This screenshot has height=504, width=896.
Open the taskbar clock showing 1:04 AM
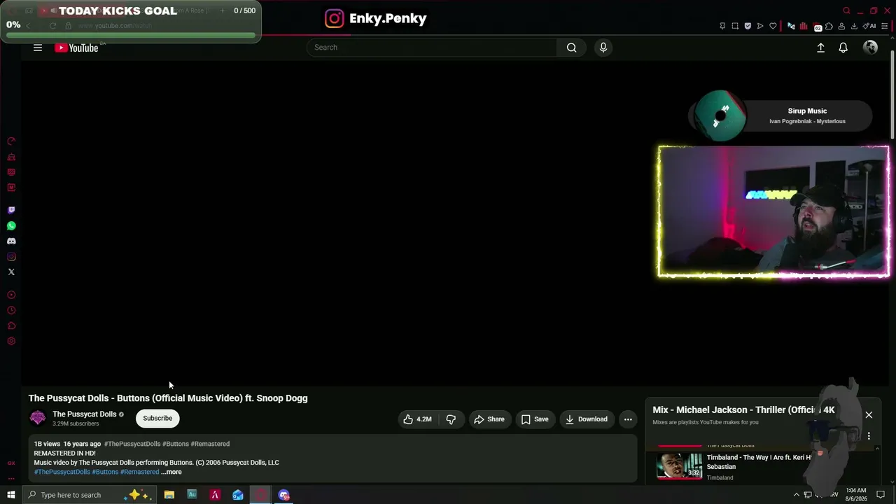click(x=856, y=495)
